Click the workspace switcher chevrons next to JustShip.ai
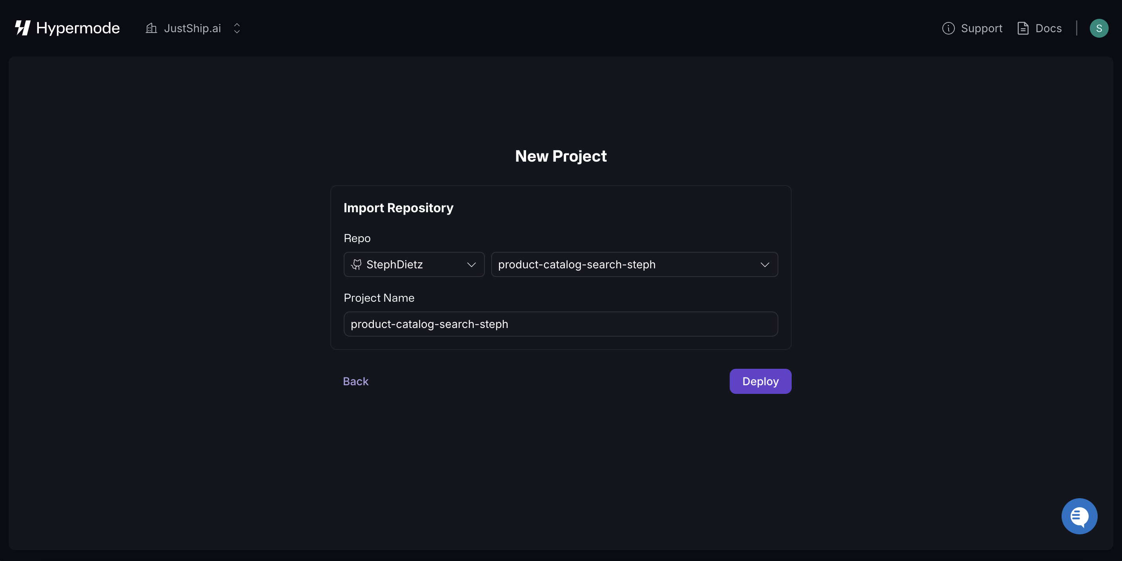This screenshot has width=1122, height=561. (237, 28)
